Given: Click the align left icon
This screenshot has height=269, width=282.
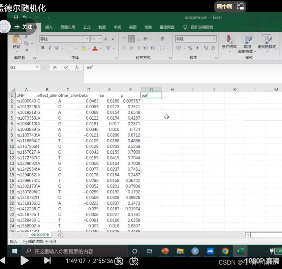Looking at the screenshot, I should pyautogui.click(x=124, y=48).
